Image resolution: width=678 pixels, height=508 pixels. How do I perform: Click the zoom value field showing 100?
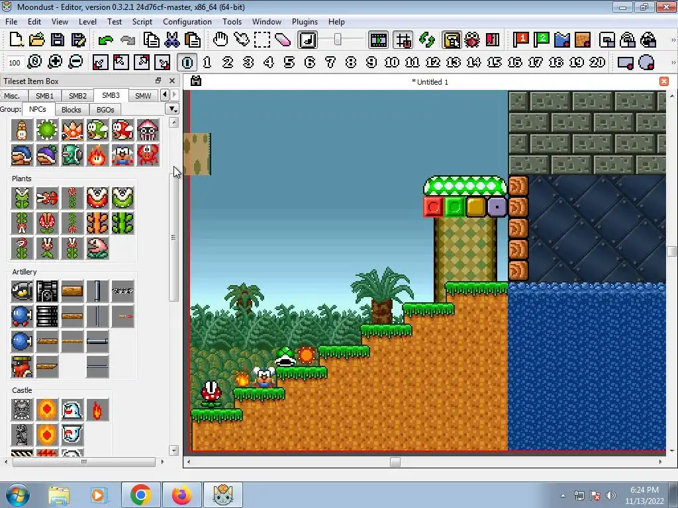(x=15, y=63)
